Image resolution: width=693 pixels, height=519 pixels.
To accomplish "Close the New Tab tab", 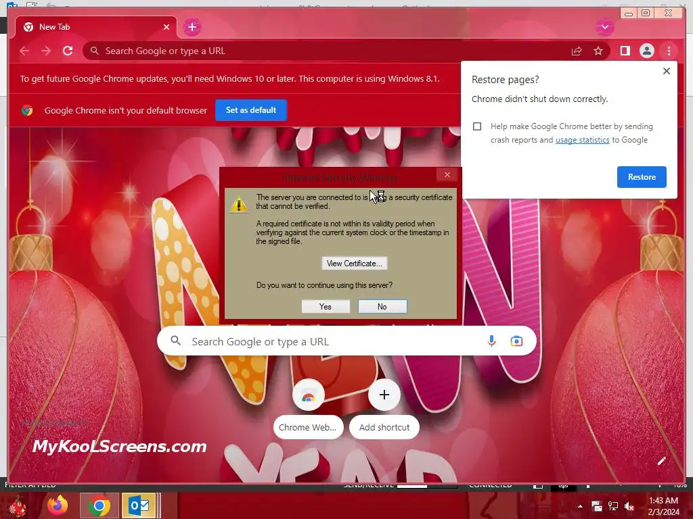I will point(166,27).
